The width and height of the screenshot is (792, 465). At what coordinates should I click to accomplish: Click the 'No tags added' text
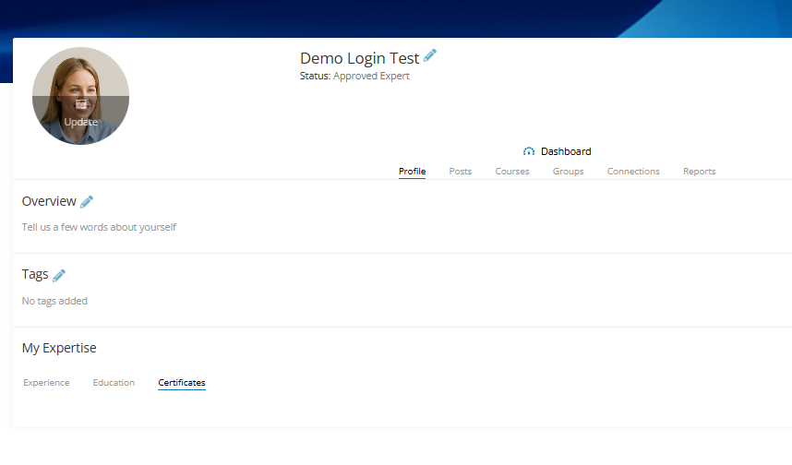(x=54, y=301)
